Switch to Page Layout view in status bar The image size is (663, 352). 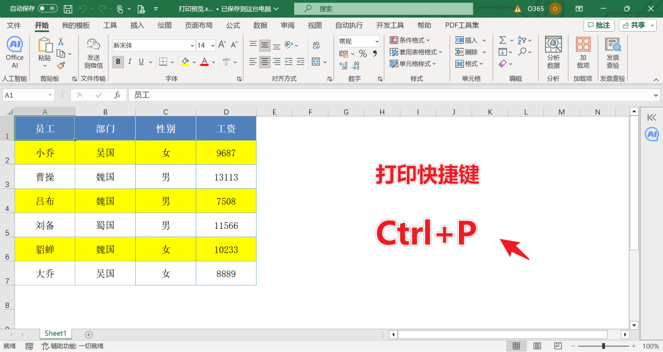point(537,346)
